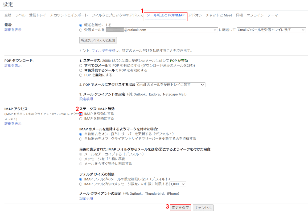
Task: Switch to チャットと Meet tab
Action: pyautogui.click(x=219, y=15)
